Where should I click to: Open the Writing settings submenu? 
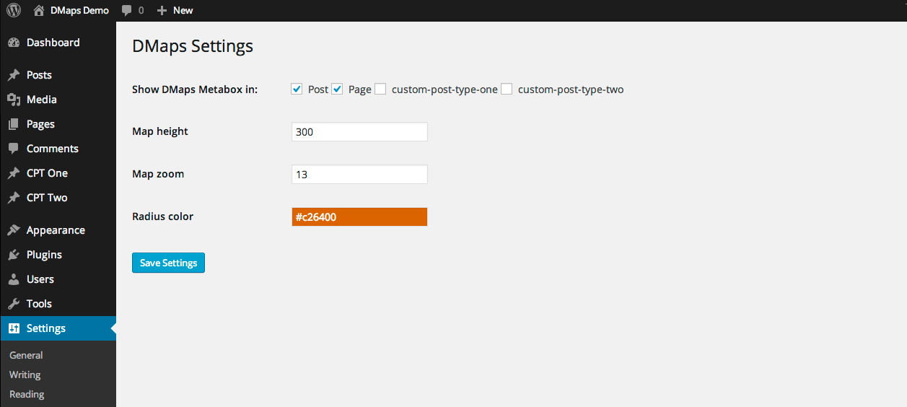click(x=25, y=375)
